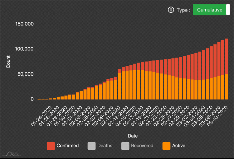The image size is (234, 159).
Task: Click the orange Active legend box
Action: pyautogui.click(x=167, y=146)
